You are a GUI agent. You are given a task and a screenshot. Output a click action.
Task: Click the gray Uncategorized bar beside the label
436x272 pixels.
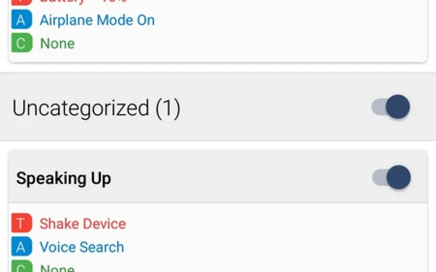coord(266,107)
